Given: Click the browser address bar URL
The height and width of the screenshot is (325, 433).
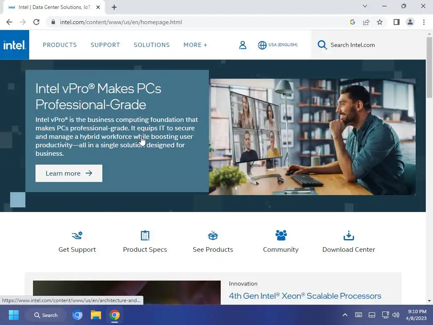Looking at the screenshot, I should 121,22.
